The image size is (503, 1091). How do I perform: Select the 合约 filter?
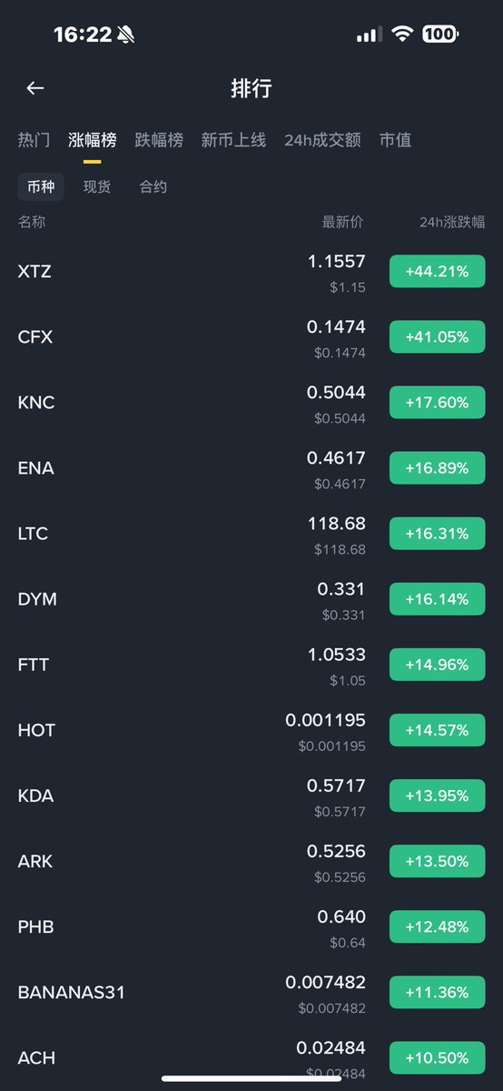tap(153, 187)
